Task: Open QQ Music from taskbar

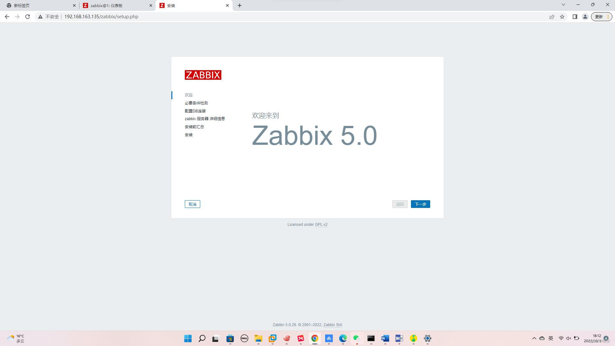Action: (414, 338)
